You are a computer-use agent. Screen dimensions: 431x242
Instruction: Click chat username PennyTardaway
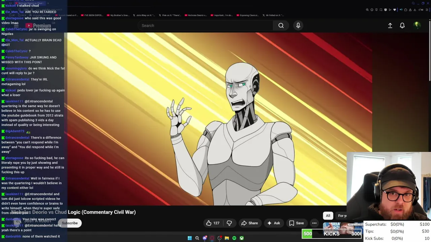coord(17,57)
